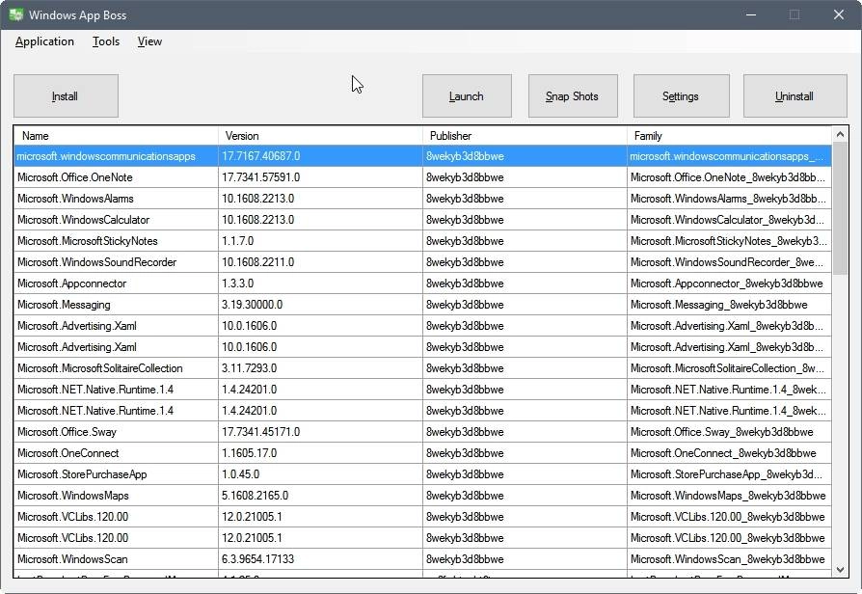
Task: Select Microsoft.WindowsSoundRecorder entry
Action: (x=422, y=261)
